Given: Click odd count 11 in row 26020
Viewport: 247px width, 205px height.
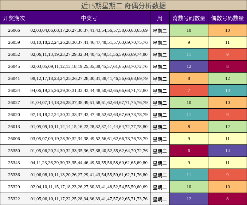Looking at the screenshot, I should (189, 115).
